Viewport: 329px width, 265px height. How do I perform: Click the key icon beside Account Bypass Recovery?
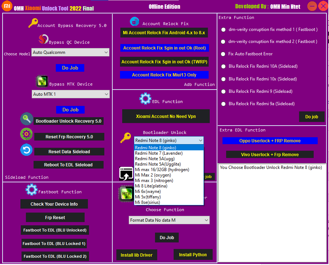pos(32,24)
